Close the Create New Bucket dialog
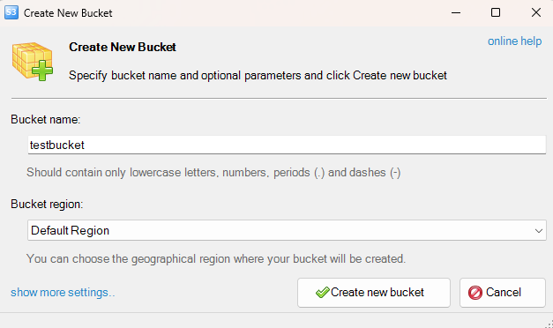Viewport: 553px width, 328px height. pyautogui.click(x=536, y=12)
